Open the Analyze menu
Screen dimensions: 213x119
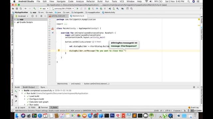coord(80,1)
